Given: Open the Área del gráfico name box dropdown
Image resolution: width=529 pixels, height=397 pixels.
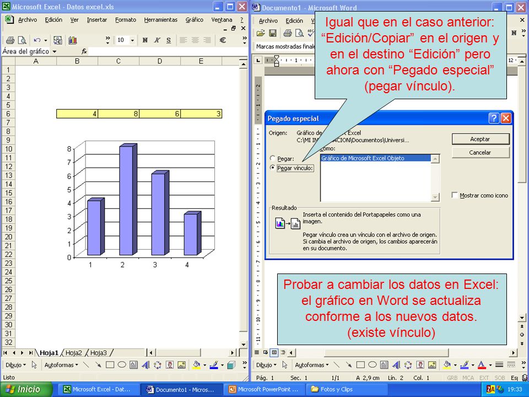Looking at the screenshot, I should pos(55,52).
